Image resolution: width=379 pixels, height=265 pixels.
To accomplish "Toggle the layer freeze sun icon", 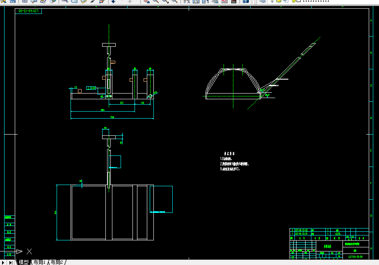I will point(279,1).
